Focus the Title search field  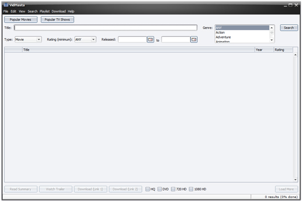pos(106,28)
